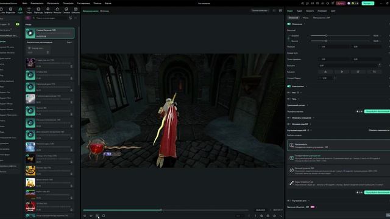The height and width of the screenshot is (219, 390).
Task: Switch to the Mask (Маска) sub-tab
Action: point(306,18)
